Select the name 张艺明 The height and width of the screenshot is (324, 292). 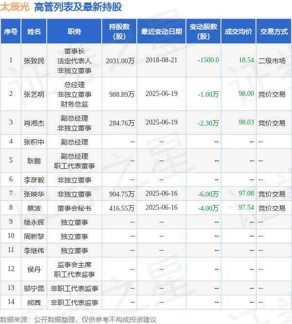pyautogui.click(x=34, y=94)
